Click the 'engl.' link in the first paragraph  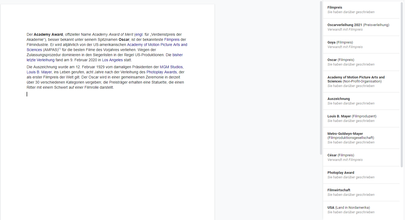139,34
